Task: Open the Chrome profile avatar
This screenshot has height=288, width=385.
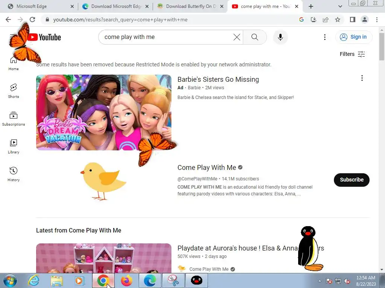Action: click(365, 19)
